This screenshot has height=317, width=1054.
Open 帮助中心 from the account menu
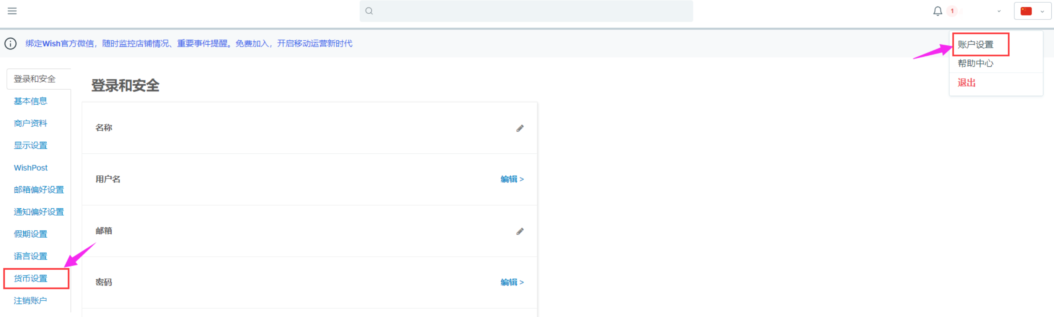(x=976, y=63)
